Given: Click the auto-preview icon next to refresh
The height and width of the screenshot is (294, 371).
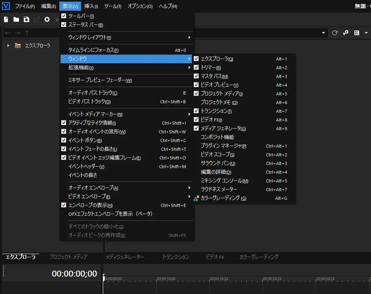Looking at the screenshot, I should [346, 33].
